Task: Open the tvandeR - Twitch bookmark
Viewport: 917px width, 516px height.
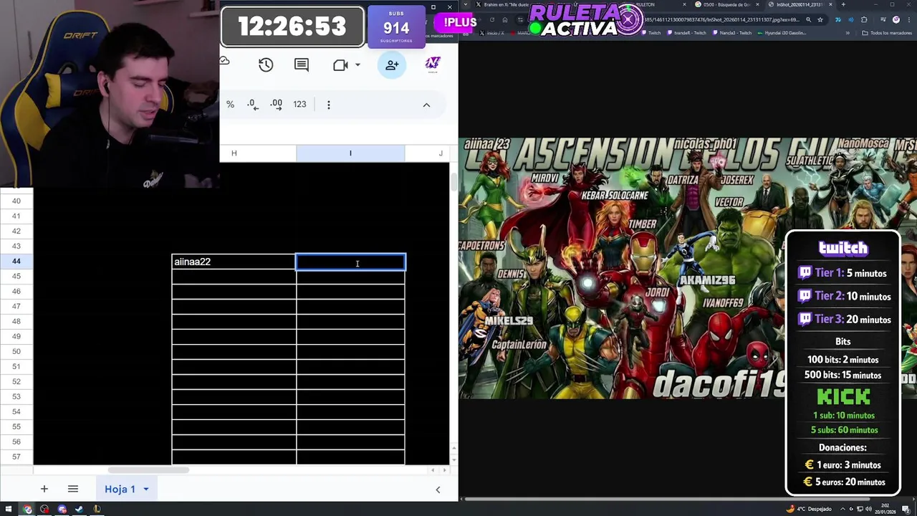Action: click(x=688, y=33)
